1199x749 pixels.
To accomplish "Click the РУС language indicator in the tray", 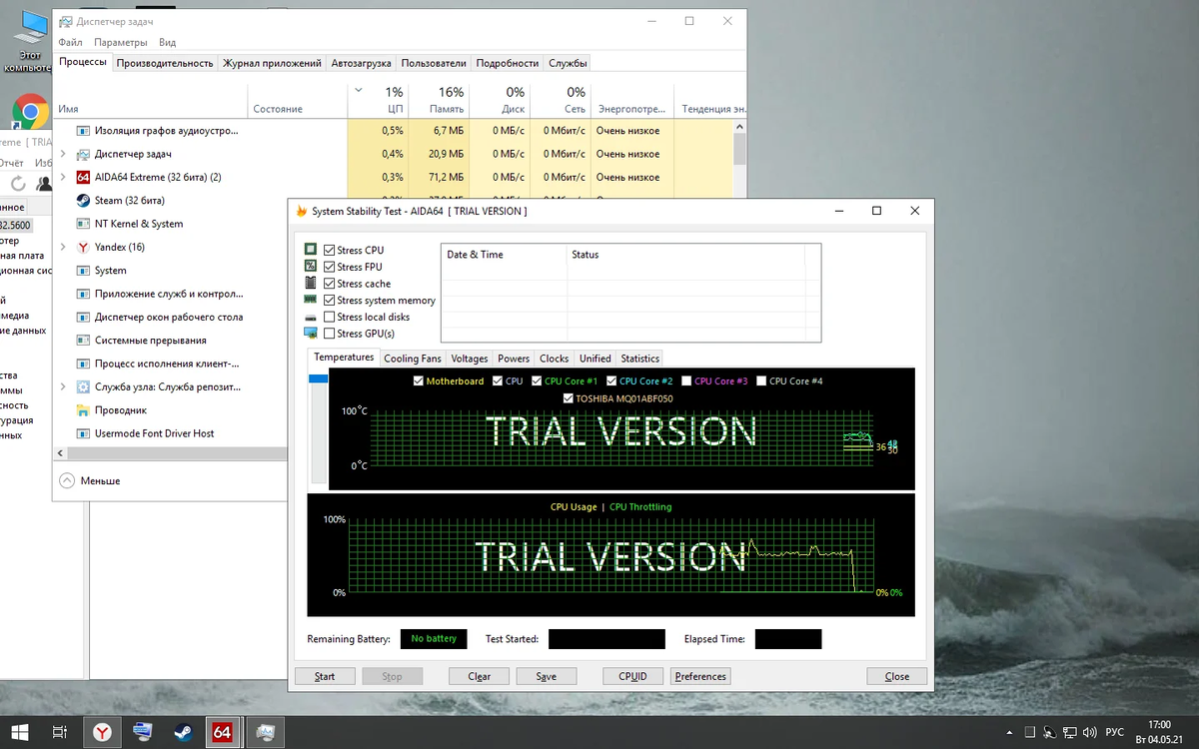I will click(1115, 732).
